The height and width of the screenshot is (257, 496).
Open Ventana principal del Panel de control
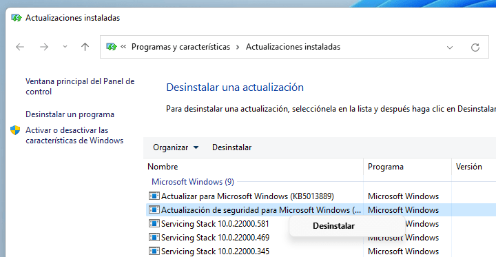tap(80, 86)
